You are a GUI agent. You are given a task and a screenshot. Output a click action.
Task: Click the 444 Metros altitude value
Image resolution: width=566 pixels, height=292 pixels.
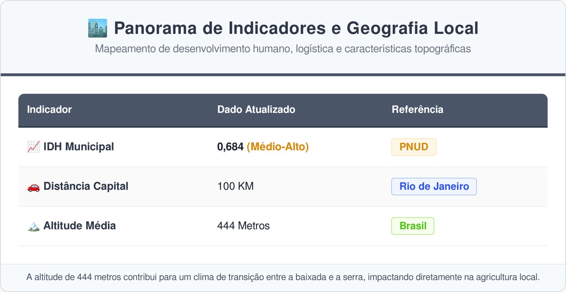tap(243, 226)
